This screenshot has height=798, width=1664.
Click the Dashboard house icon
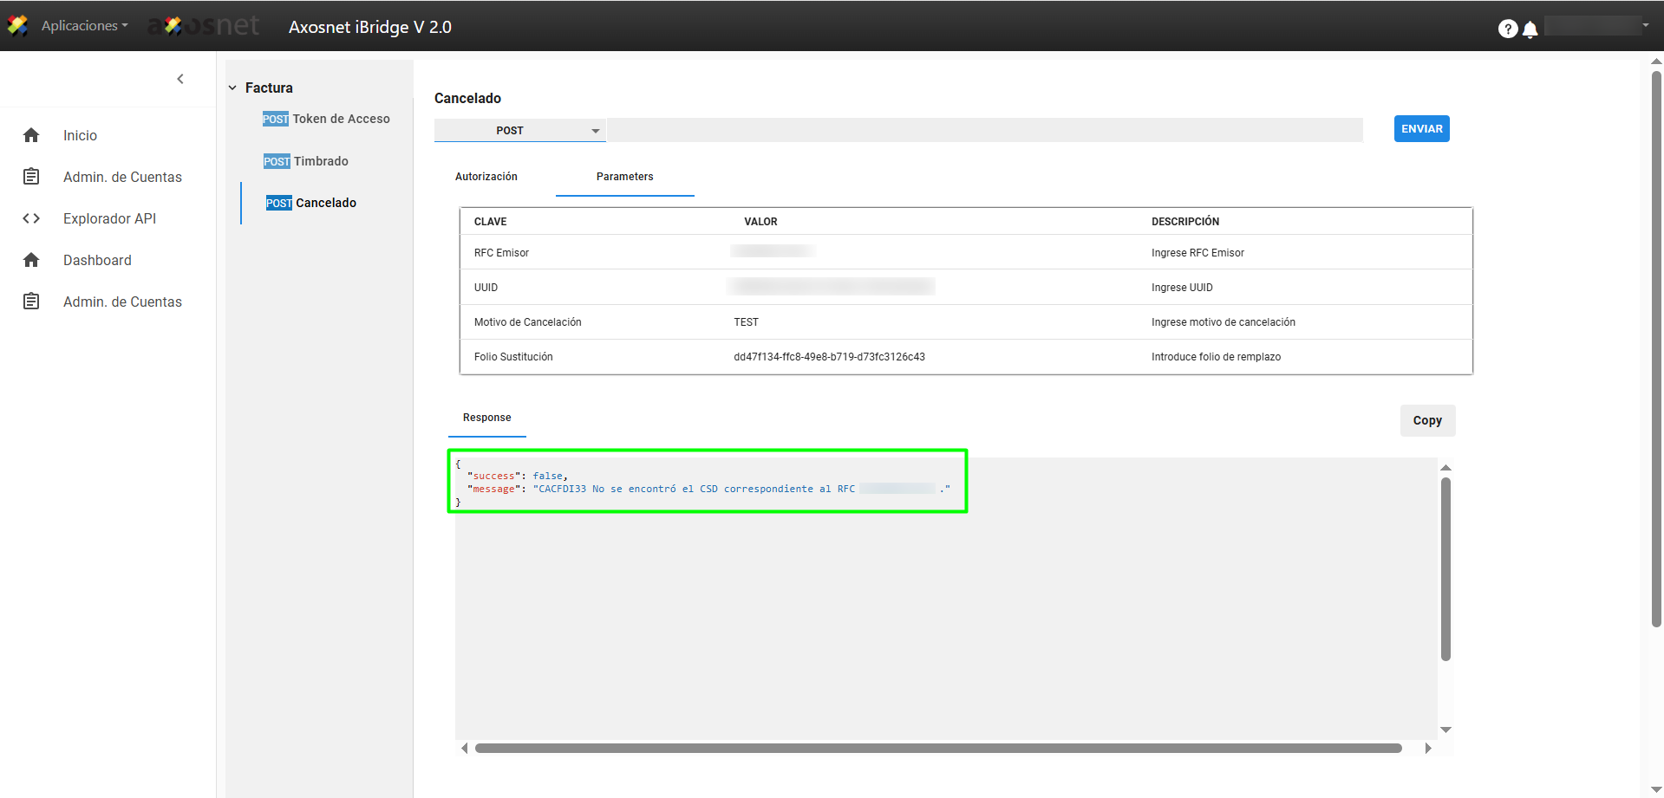31,260
